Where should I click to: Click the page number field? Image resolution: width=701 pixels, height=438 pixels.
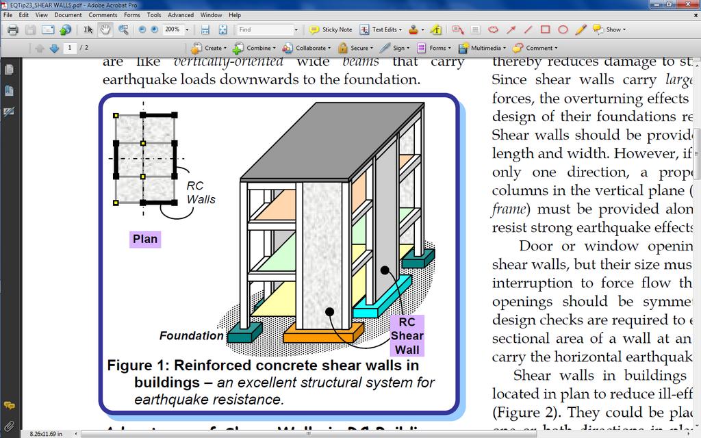point(70,48)
